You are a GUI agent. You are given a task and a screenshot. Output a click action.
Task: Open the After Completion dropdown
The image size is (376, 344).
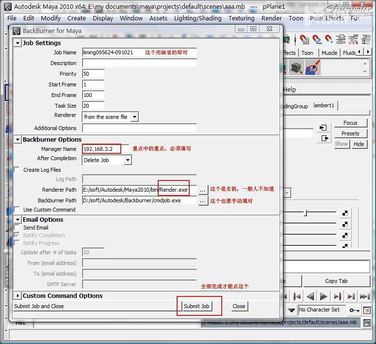pos(128,160)
